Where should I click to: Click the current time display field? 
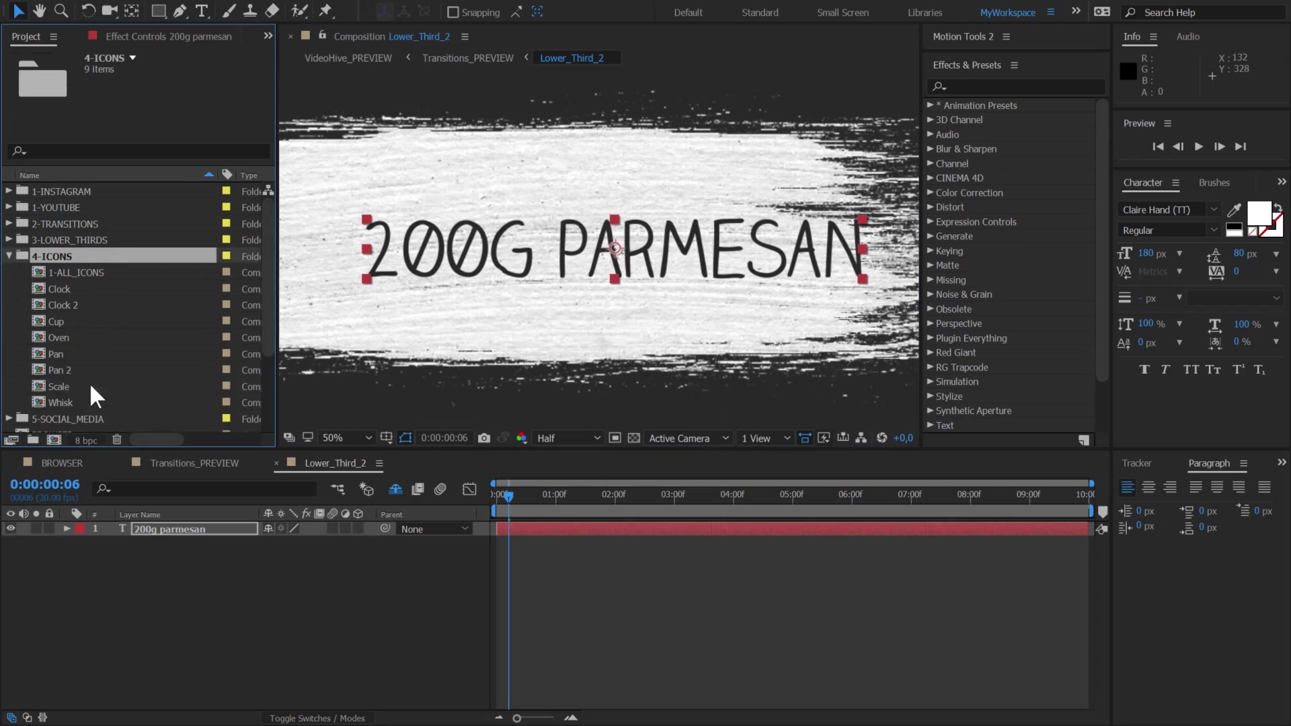44,484
